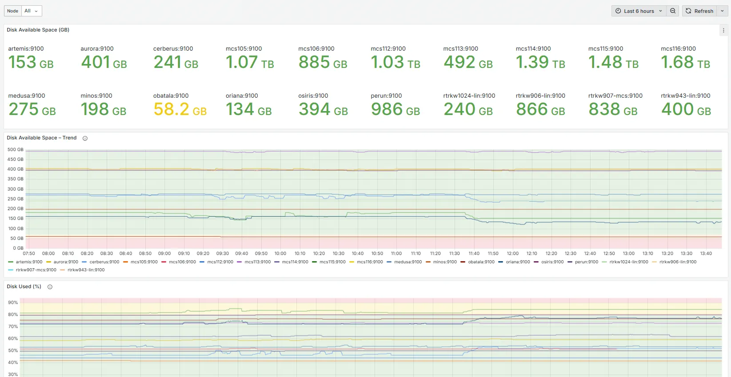Click the 13:40 tick on trend time axis
This screenshot has height=377, width=731.
coord(706,254)
